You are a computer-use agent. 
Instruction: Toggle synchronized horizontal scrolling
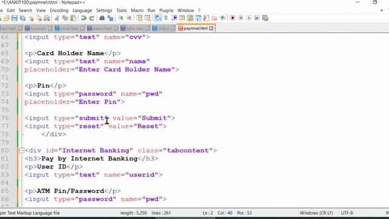point(147,18)
